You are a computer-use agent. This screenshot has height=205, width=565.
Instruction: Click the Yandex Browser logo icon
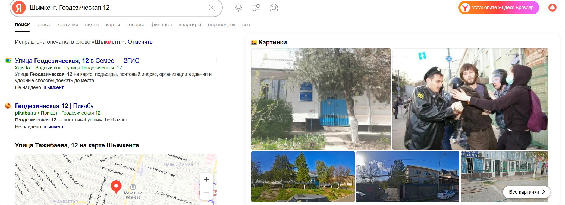(x=465, y=8)
